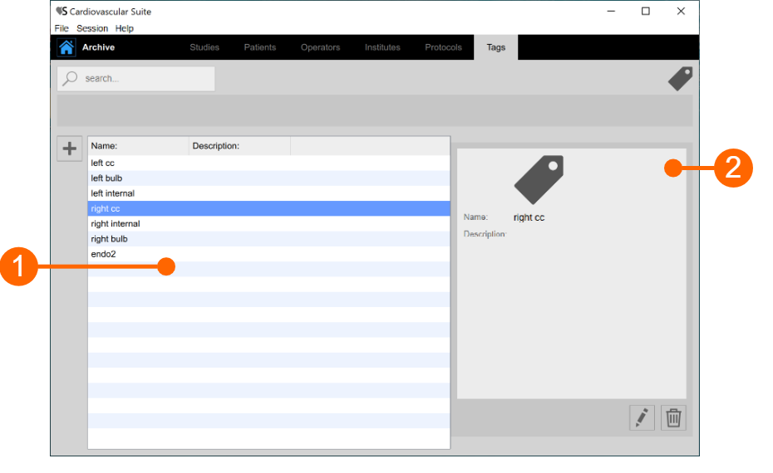
Task: Go to the Patients tab
Action: pos(260,47)
